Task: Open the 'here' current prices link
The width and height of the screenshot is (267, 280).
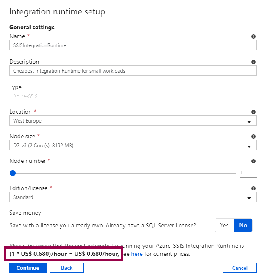Action: point(136,254)
